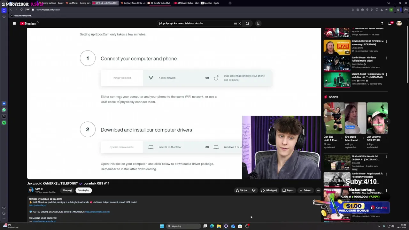Share the video via Udostępnij

(x=269, y=190)
